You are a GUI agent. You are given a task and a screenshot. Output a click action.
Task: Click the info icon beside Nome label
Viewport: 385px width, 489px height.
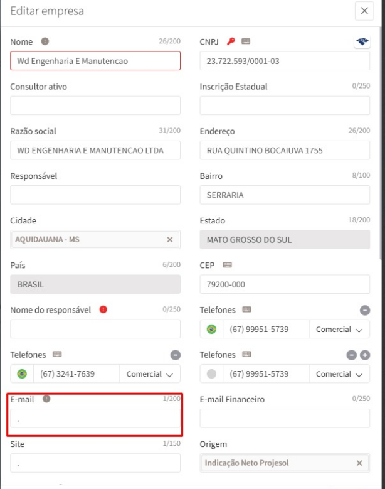(x=45, y=41)
